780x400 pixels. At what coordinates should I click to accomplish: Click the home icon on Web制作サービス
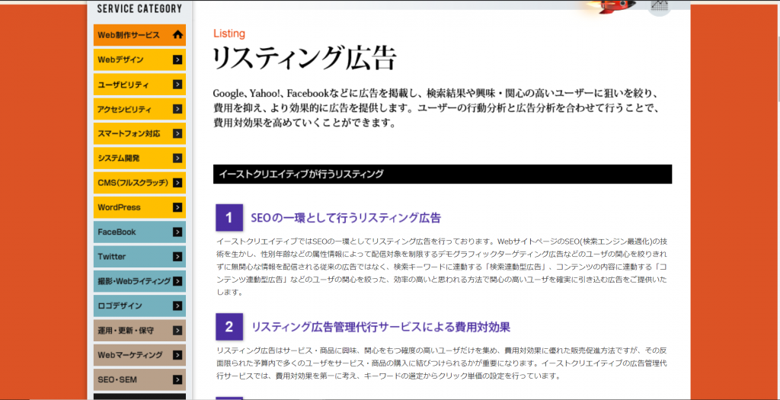pos(177,35)
